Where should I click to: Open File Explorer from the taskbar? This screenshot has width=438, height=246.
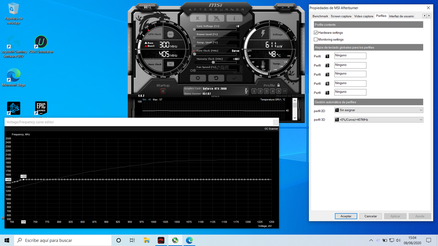(x=147, y=240)
